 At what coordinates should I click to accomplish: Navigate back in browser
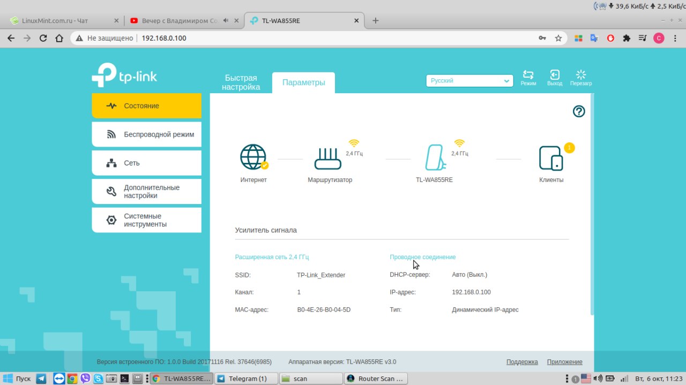(x=11, y=38)
